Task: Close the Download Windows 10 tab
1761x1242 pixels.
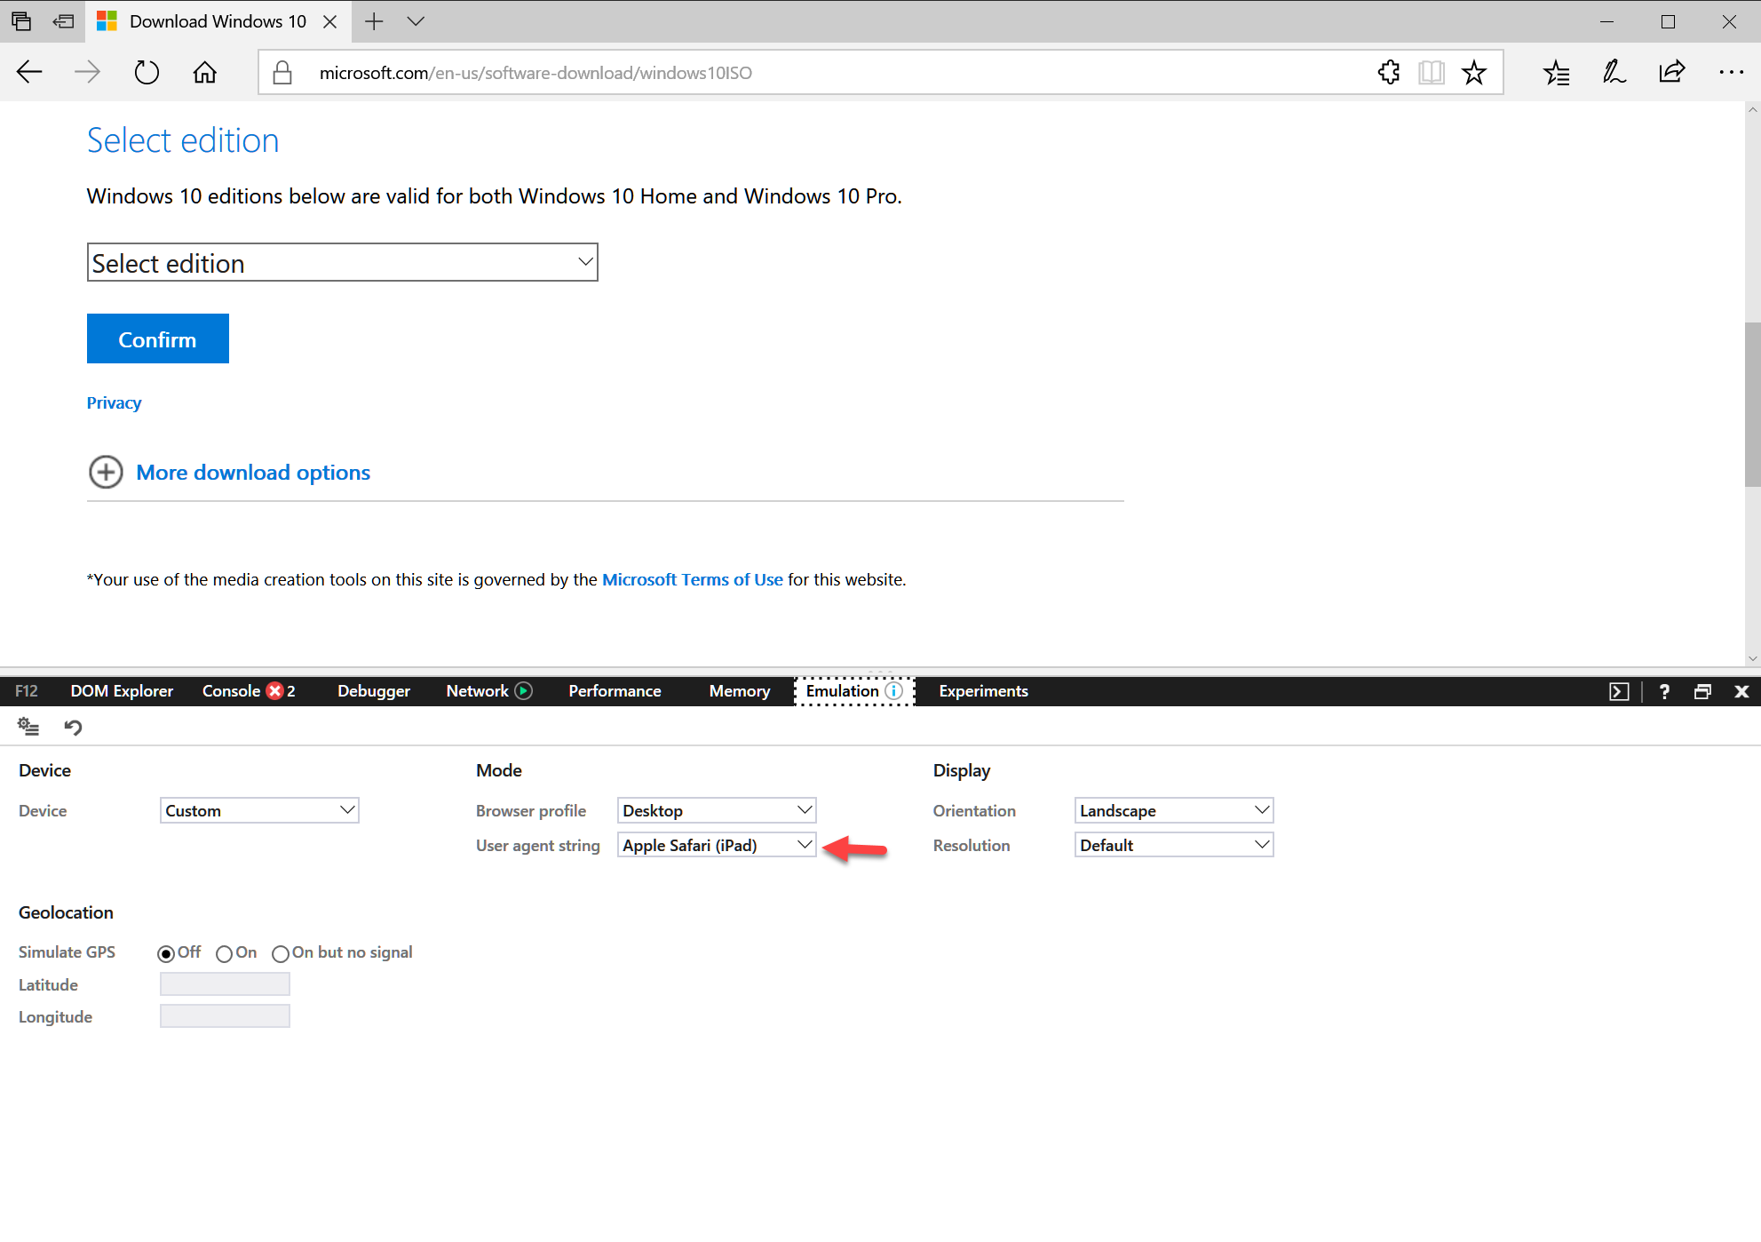Action: click(x=329, y=21)
